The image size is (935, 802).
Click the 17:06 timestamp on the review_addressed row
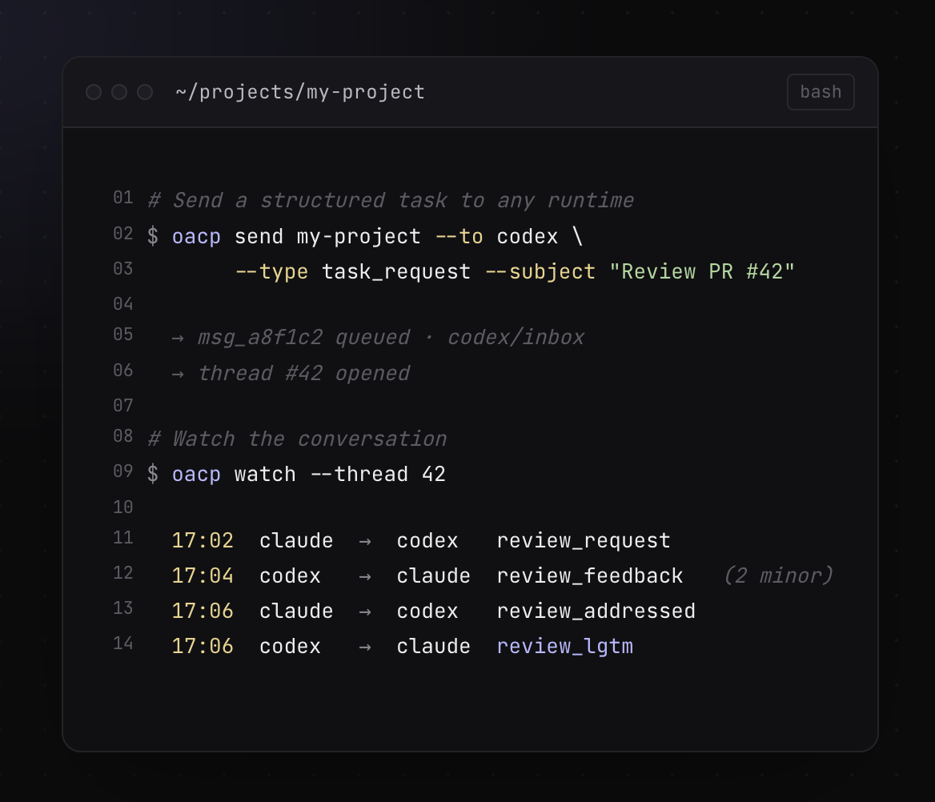(x=203, y=612)
